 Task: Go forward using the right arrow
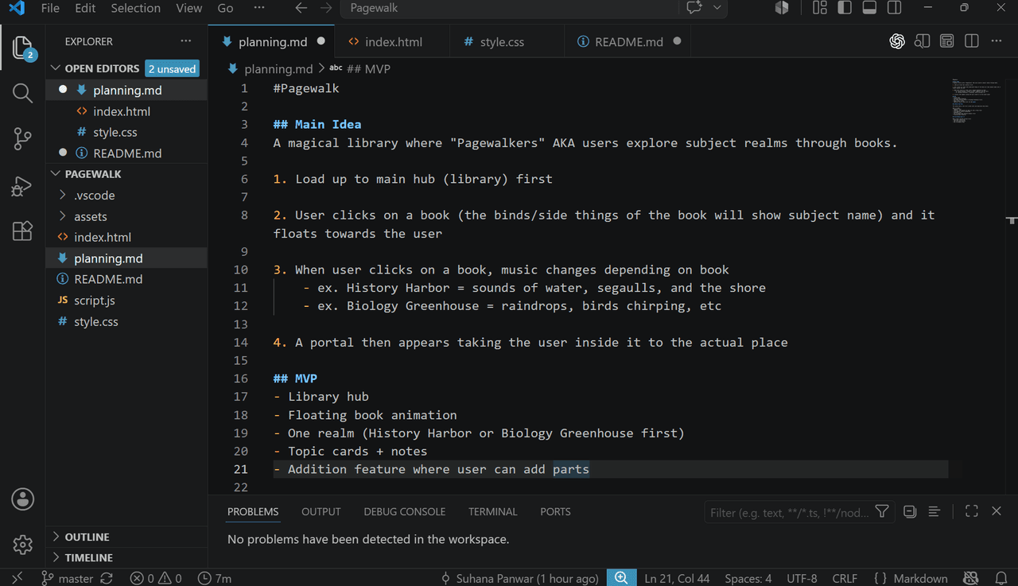(326, 8)
